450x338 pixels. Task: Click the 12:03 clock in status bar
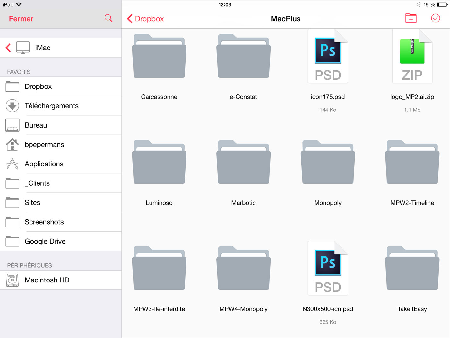225,4
